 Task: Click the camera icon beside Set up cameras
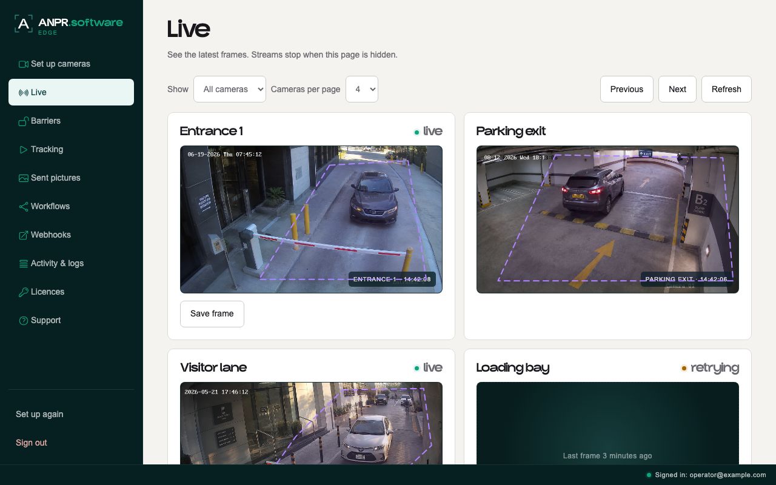tap(24, 64)
